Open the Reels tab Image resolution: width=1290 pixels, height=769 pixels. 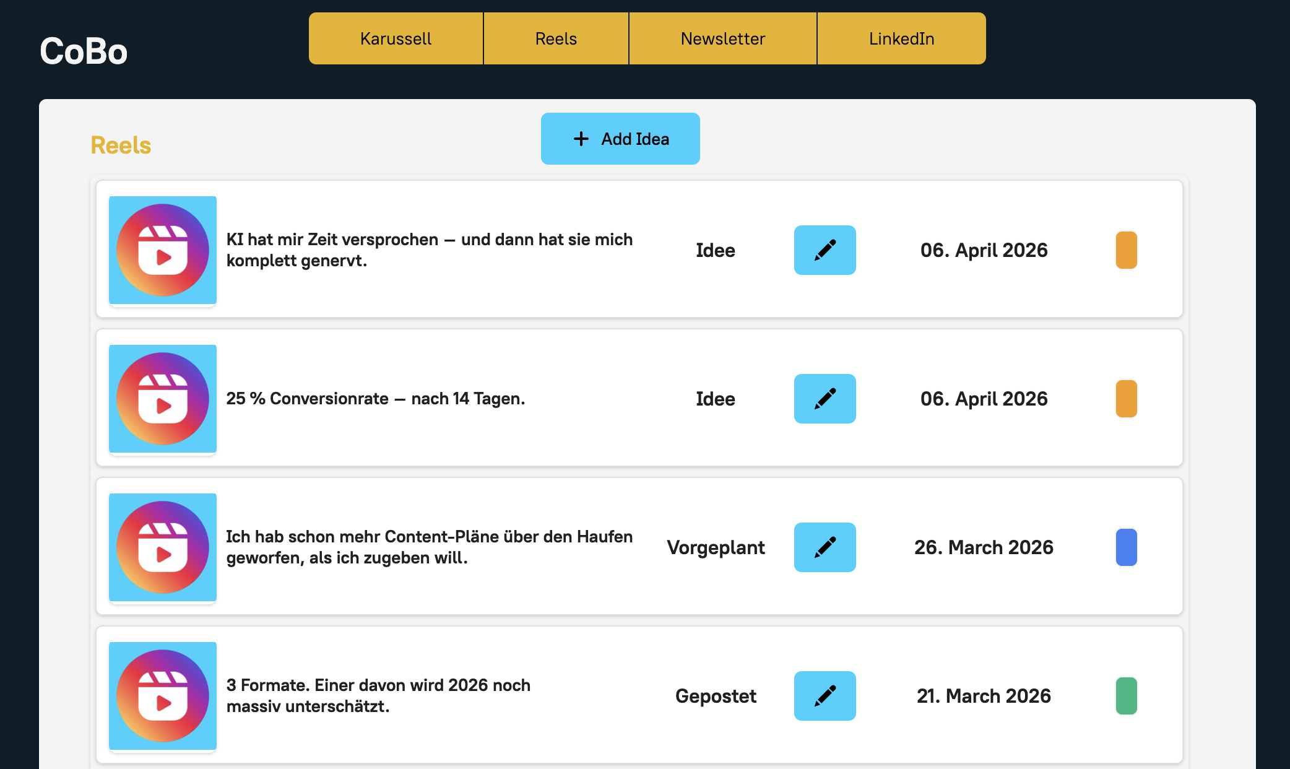click(x=556, y=38)
